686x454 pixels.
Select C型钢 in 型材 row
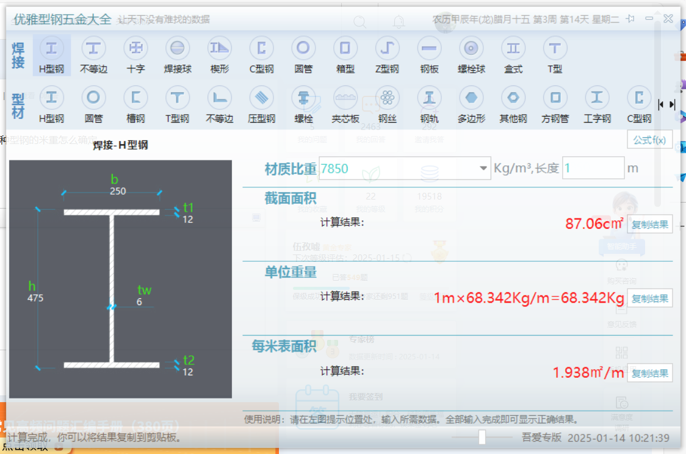point(639,105)
